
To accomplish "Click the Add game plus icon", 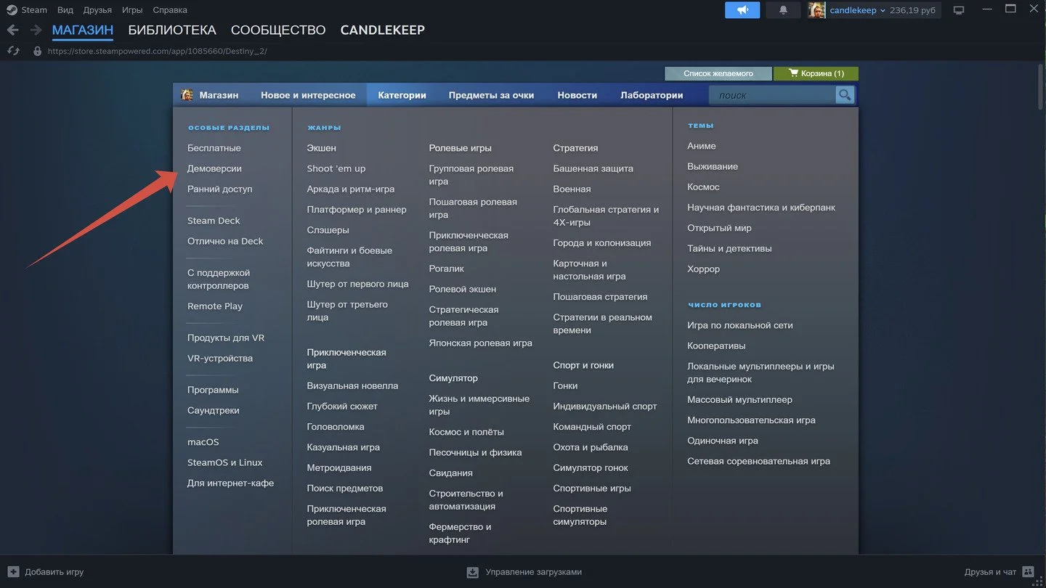I will [x=13, y=572].
